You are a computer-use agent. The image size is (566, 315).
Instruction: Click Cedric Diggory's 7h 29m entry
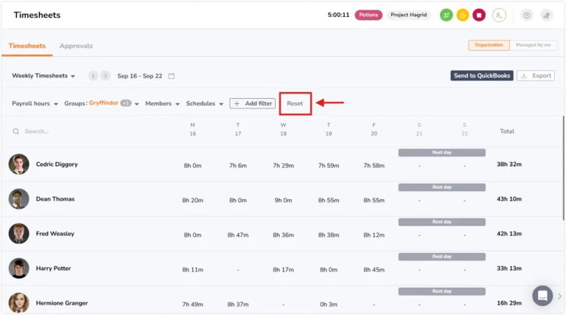coord(283,165)
